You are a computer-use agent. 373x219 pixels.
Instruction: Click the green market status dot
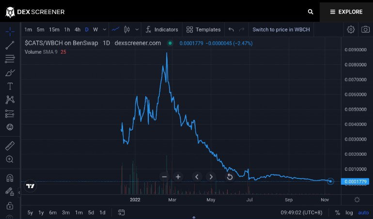[x=170, y=43]
